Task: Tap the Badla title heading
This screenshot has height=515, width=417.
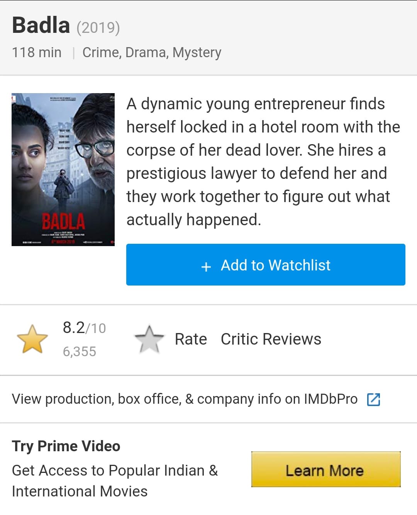Action: tap(41, 25)
